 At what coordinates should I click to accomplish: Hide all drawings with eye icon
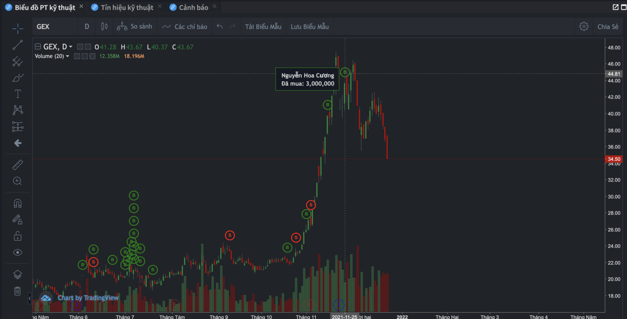tap(18, 252)
